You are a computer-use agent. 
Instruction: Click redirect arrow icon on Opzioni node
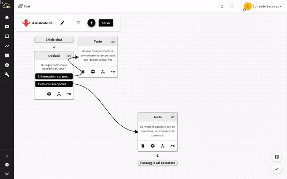(x=69, y=94)
